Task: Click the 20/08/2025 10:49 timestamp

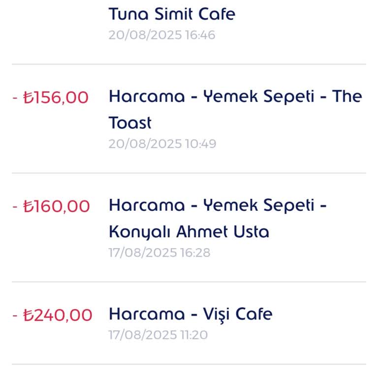Action: coord(162,144)
